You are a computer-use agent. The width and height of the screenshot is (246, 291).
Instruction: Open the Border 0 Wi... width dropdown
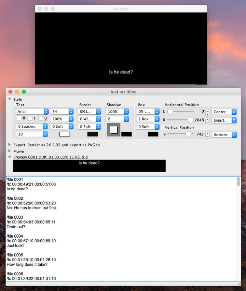(x=89, y=119)
